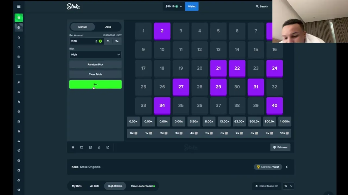Open the Risk High dropdown

[95, 54]
